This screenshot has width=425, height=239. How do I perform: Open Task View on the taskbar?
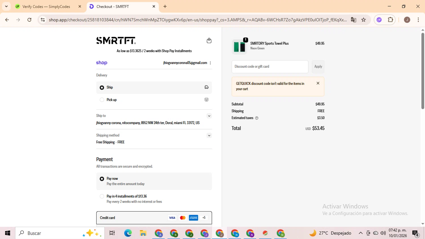[x=112, y=233]
